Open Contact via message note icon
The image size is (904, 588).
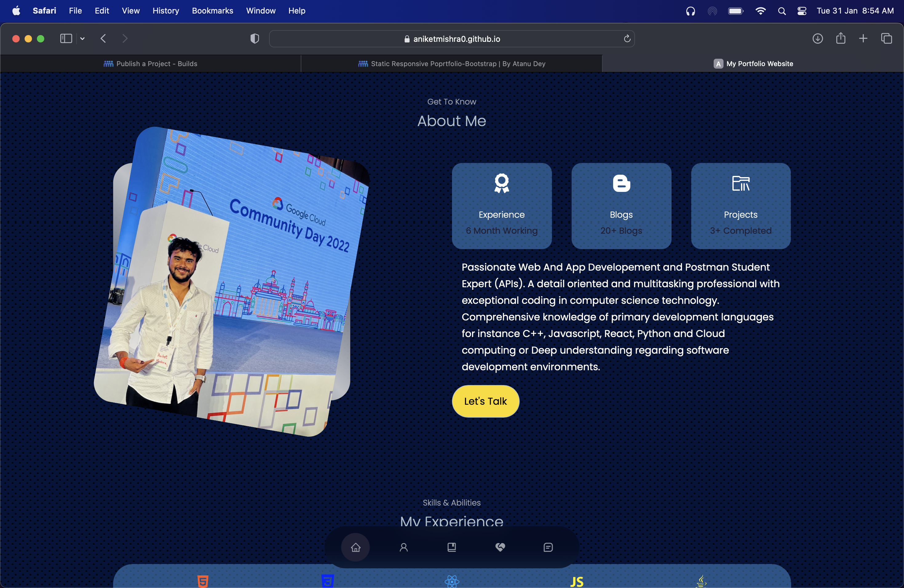pyautogui.click(x=548, y=547)
